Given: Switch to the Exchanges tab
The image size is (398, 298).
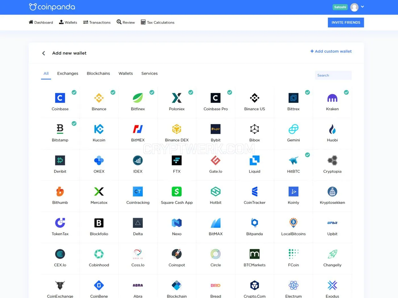Looking at the screenshot, I should pos(68,73).
